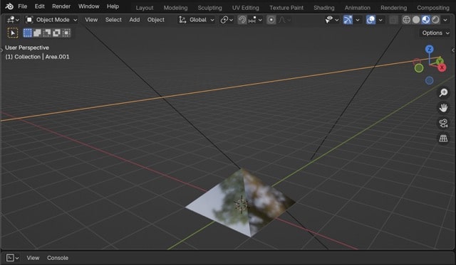Click the Select Box tool icon
456x265 pixels.
13,33
